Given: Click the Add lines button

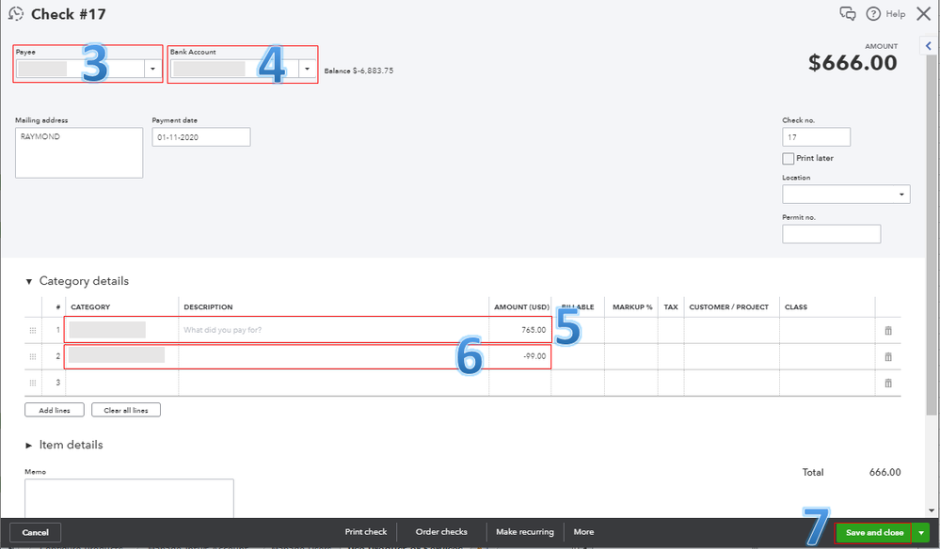Looking at the screenshot, I should pyautogui.click(x=54, y=409).
